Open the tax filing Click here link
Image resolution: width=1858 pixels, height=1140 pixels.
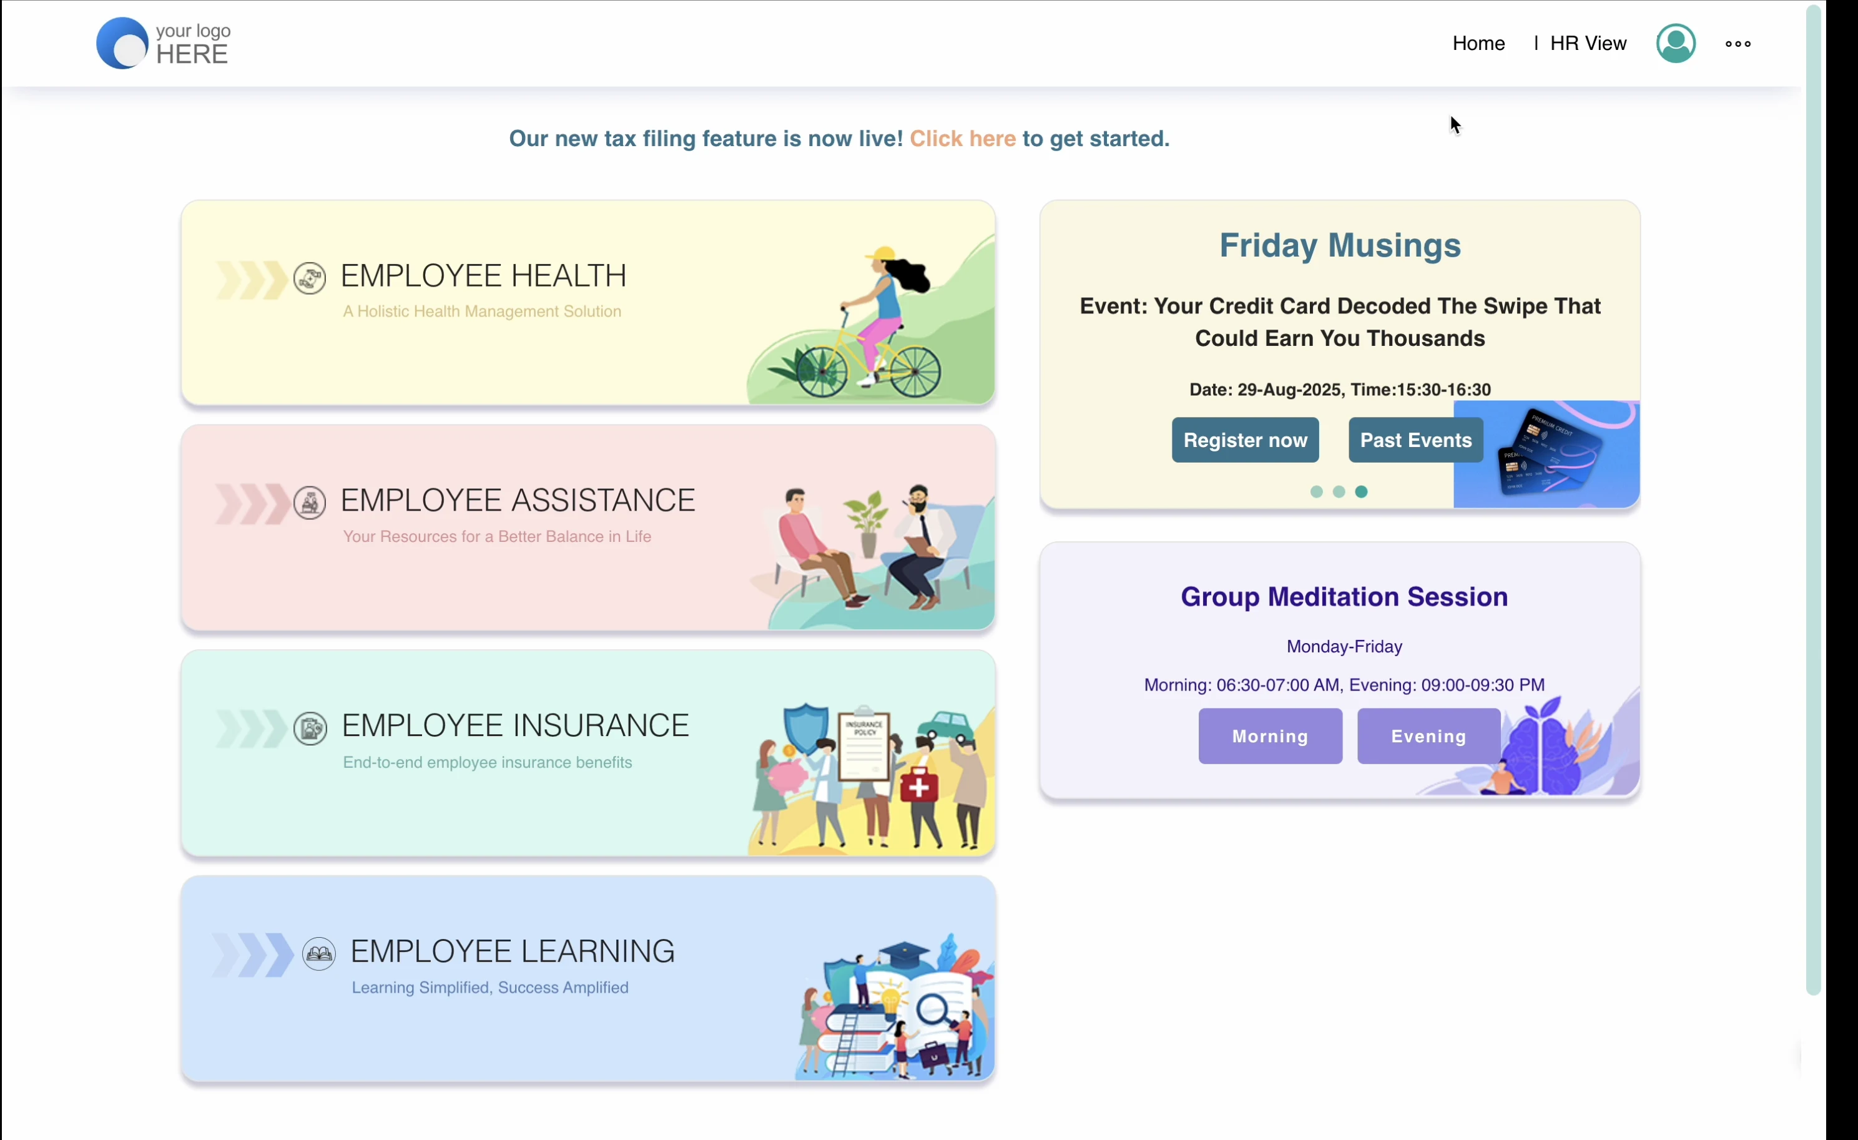click(963, 139)
